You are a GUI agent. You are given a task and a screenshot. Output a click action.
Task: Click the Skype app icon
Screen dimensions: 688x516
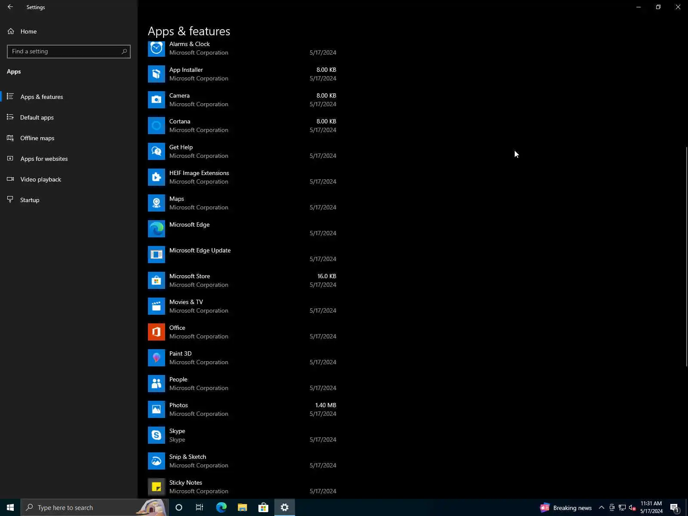pos(157,435)
